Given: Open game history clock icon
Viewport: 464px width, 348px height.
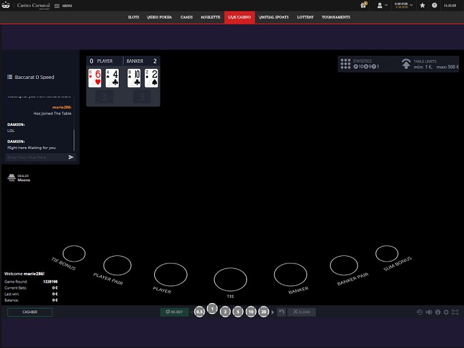Looking at the screenshot, I should [x=420, y=312].
